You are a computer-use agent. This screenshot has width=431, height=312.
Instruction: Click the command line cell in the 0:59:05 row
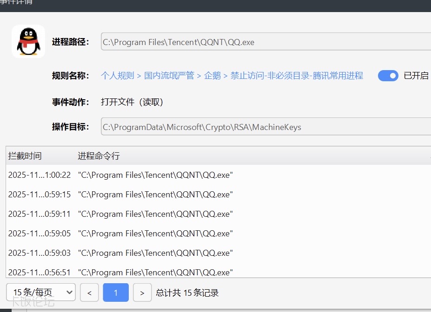coord(155,233)
